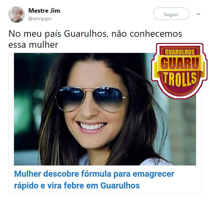Open Mestre Jim's profile avatar
The width and height of the screenshot is (210, 200).
click(x=17, y=14)
